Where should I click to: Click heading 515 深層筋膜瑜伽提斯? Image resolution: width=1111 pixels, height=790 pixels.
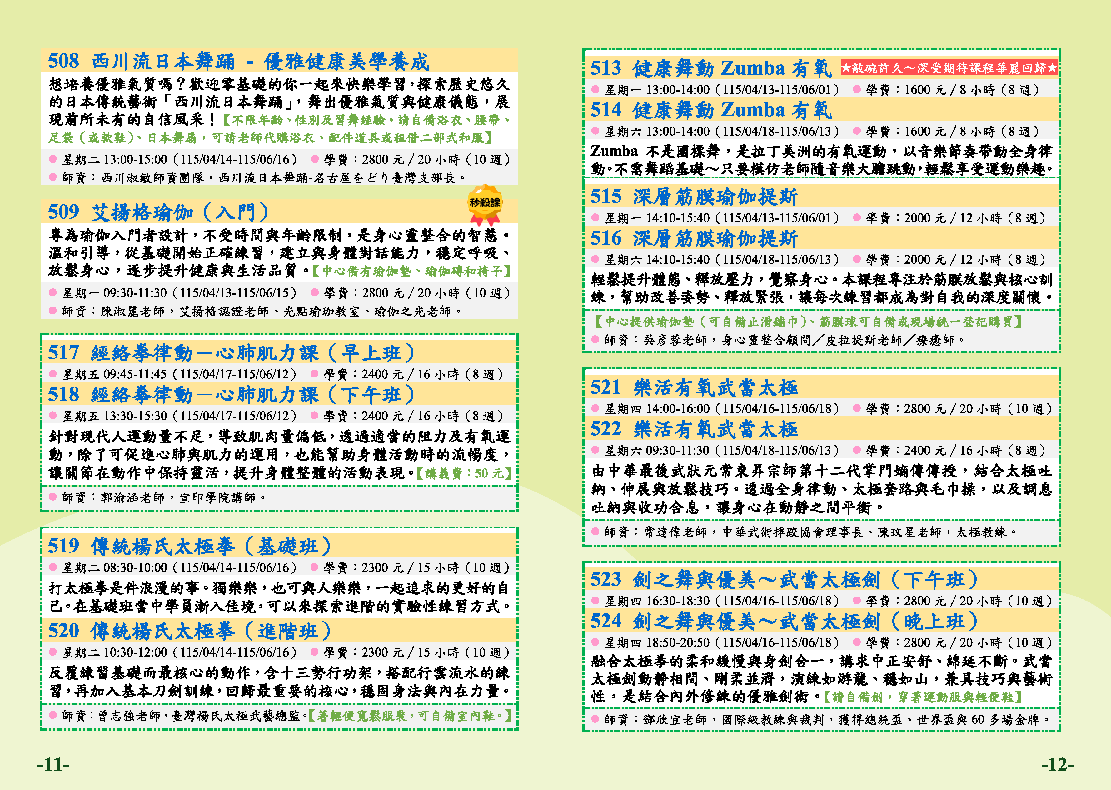click(x=694, y=197)
